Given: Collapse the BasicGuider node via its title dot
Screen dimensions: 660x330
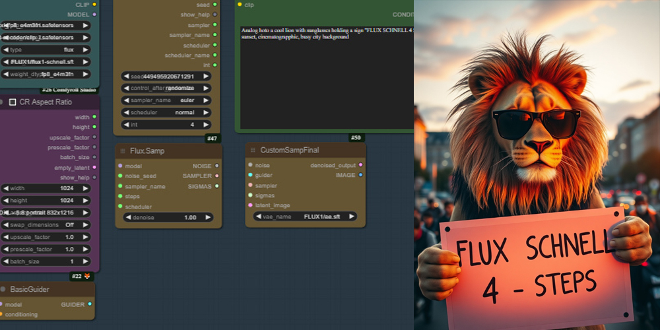Looking at the screenshot, I should [3, 289].
